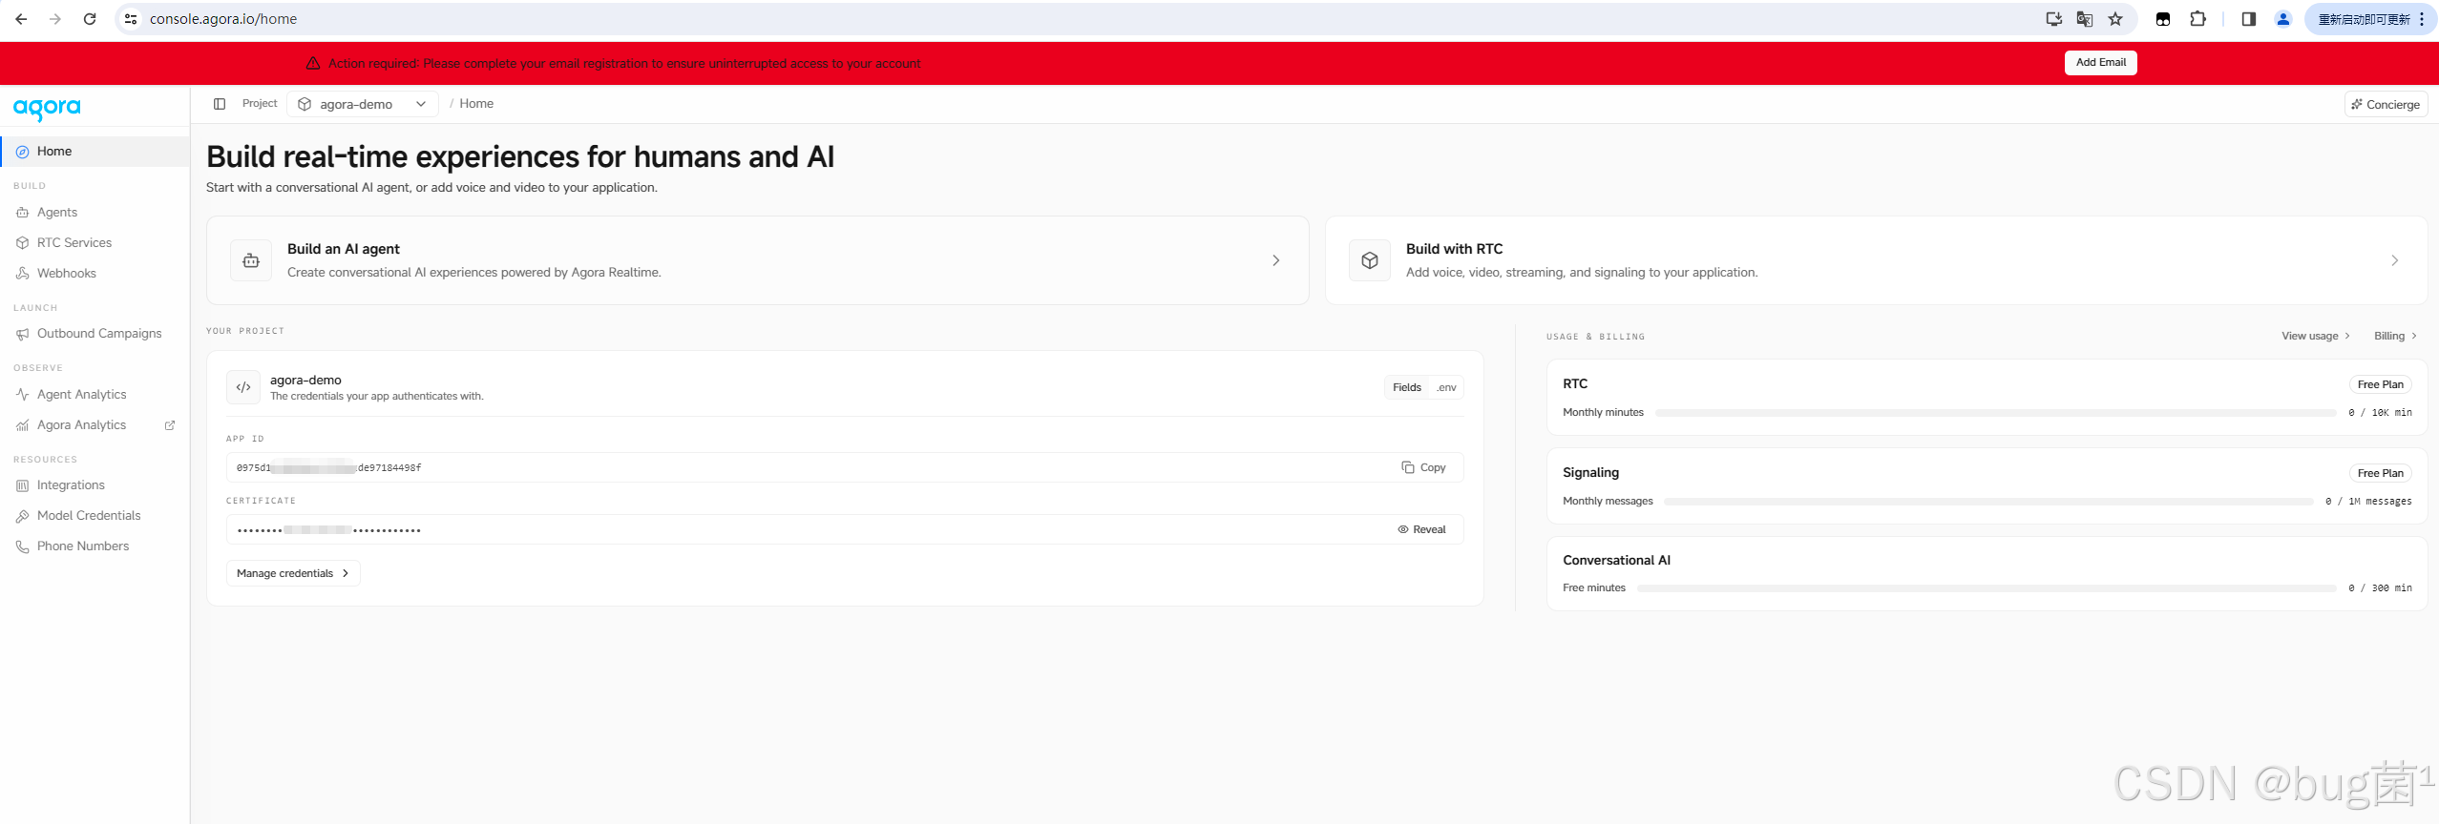Click the Home breadcrumb
Viewport: 2439px width, 824px height.
click(x=476, y=104)
